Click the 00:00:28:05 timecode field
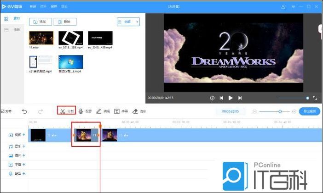This screenshot has height=193, width=323. point(231,111)
